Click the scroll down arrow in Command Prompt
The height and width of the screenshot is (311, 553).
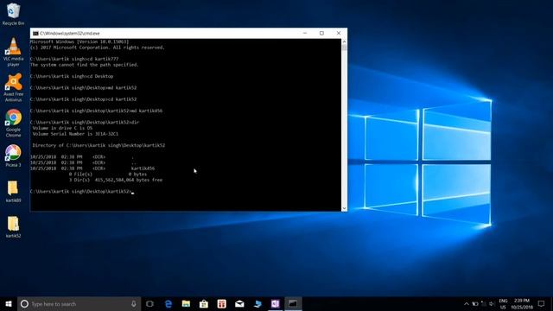tap(344, 208)
